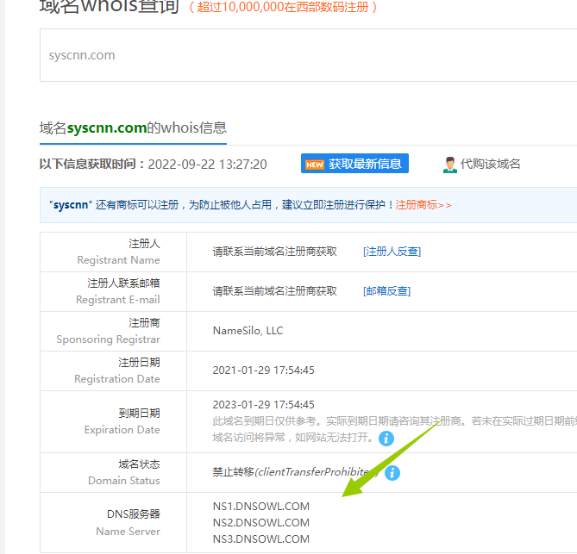Click the [注册人反查] reverse lookup link

coord(392,252)
